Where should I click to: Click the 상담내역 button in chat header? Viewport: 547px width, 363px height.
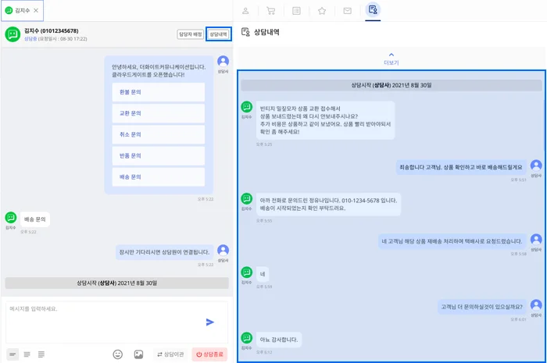coord(218,34)
